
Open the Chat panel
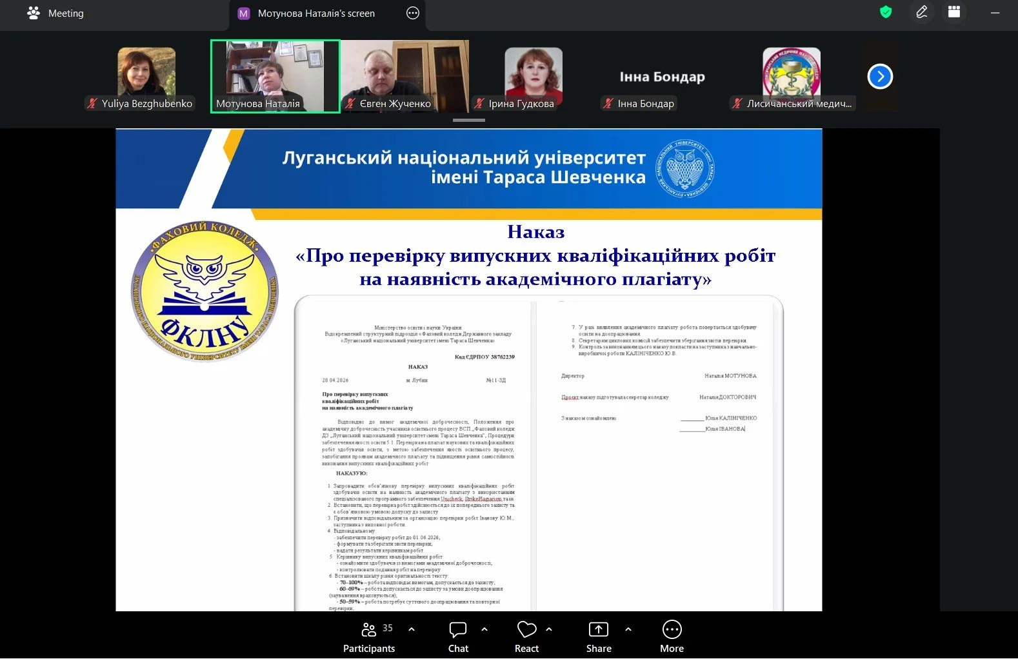coord(458,637)
